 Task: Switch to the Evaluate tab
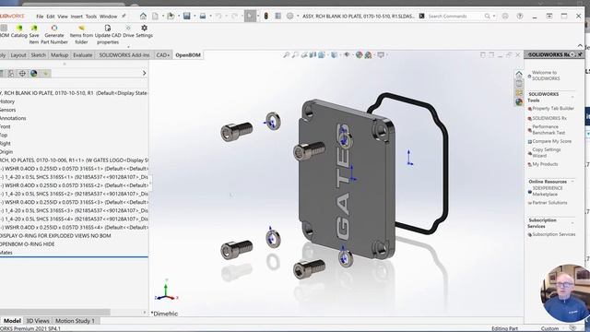click(82, 55)
